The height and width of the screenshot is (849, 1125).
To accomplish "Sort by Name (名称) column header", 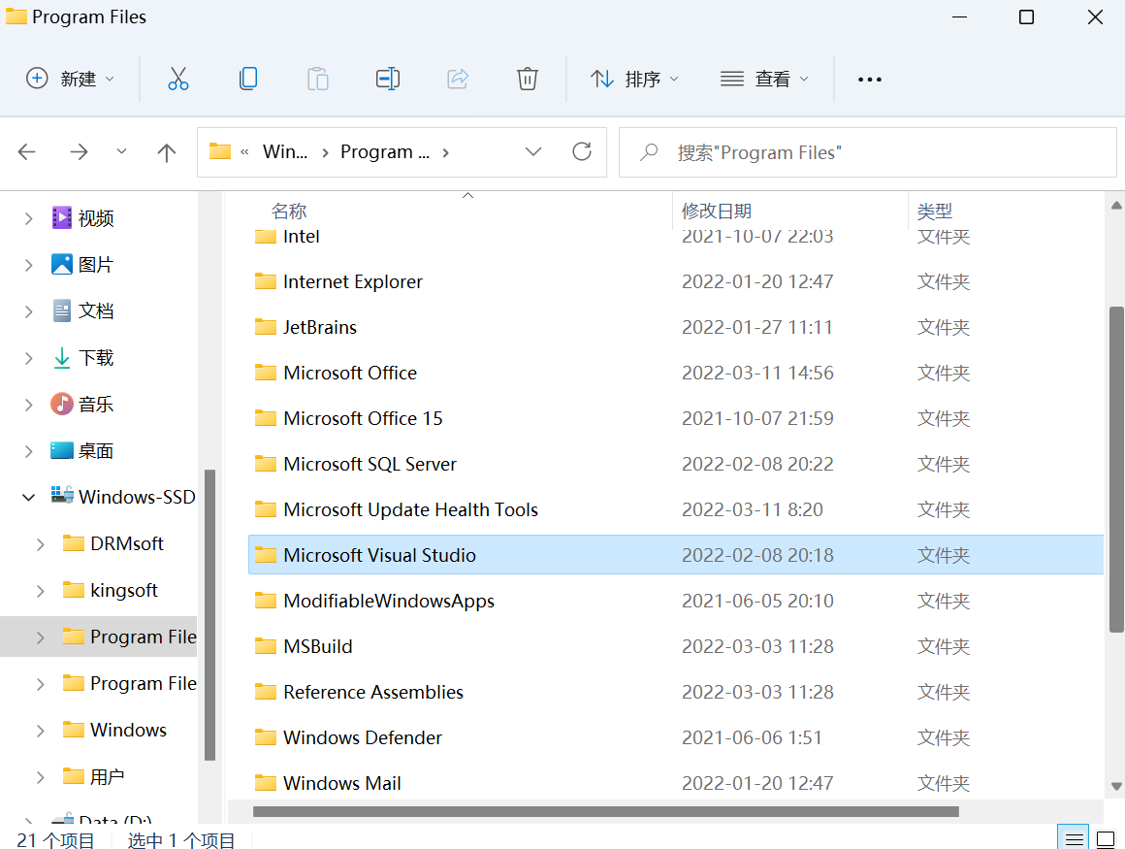I will pyautogui.click(x=289, y=211).
